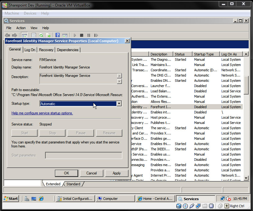The image size is (253, 211).
Task: Click VirtualBox mouse integration status icon
Action: point(220,206)
